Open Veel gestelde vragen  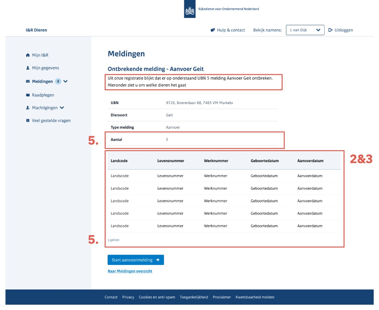coord(51,121)
